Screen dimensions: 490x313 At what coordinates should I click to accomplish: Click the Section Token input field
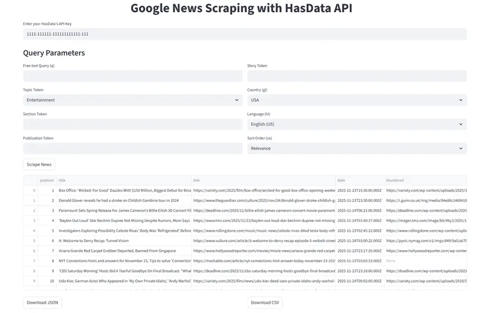(x=132, y=124)
